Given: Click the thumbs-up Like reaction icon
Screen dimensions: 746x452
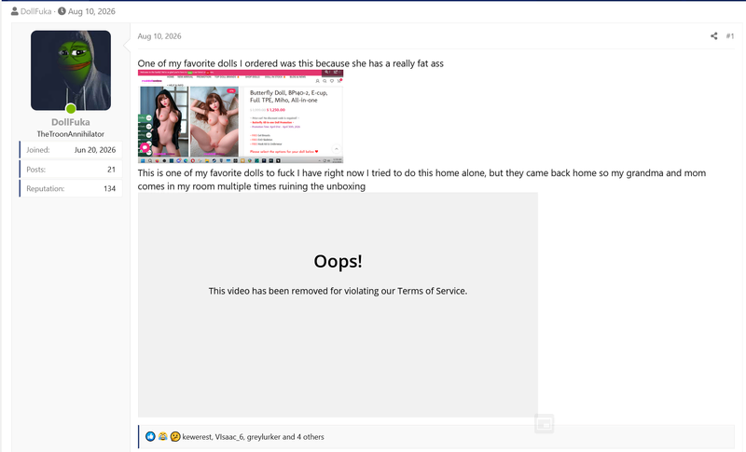Looking at the screenshot, I should click(x=150, y=436).
